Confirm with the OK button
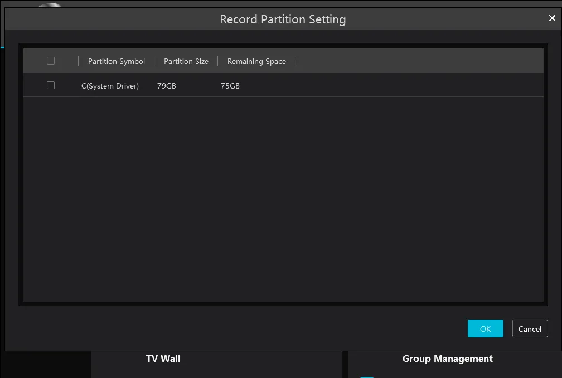This screenshot has height=378, width=562. (x=485, y=328)
